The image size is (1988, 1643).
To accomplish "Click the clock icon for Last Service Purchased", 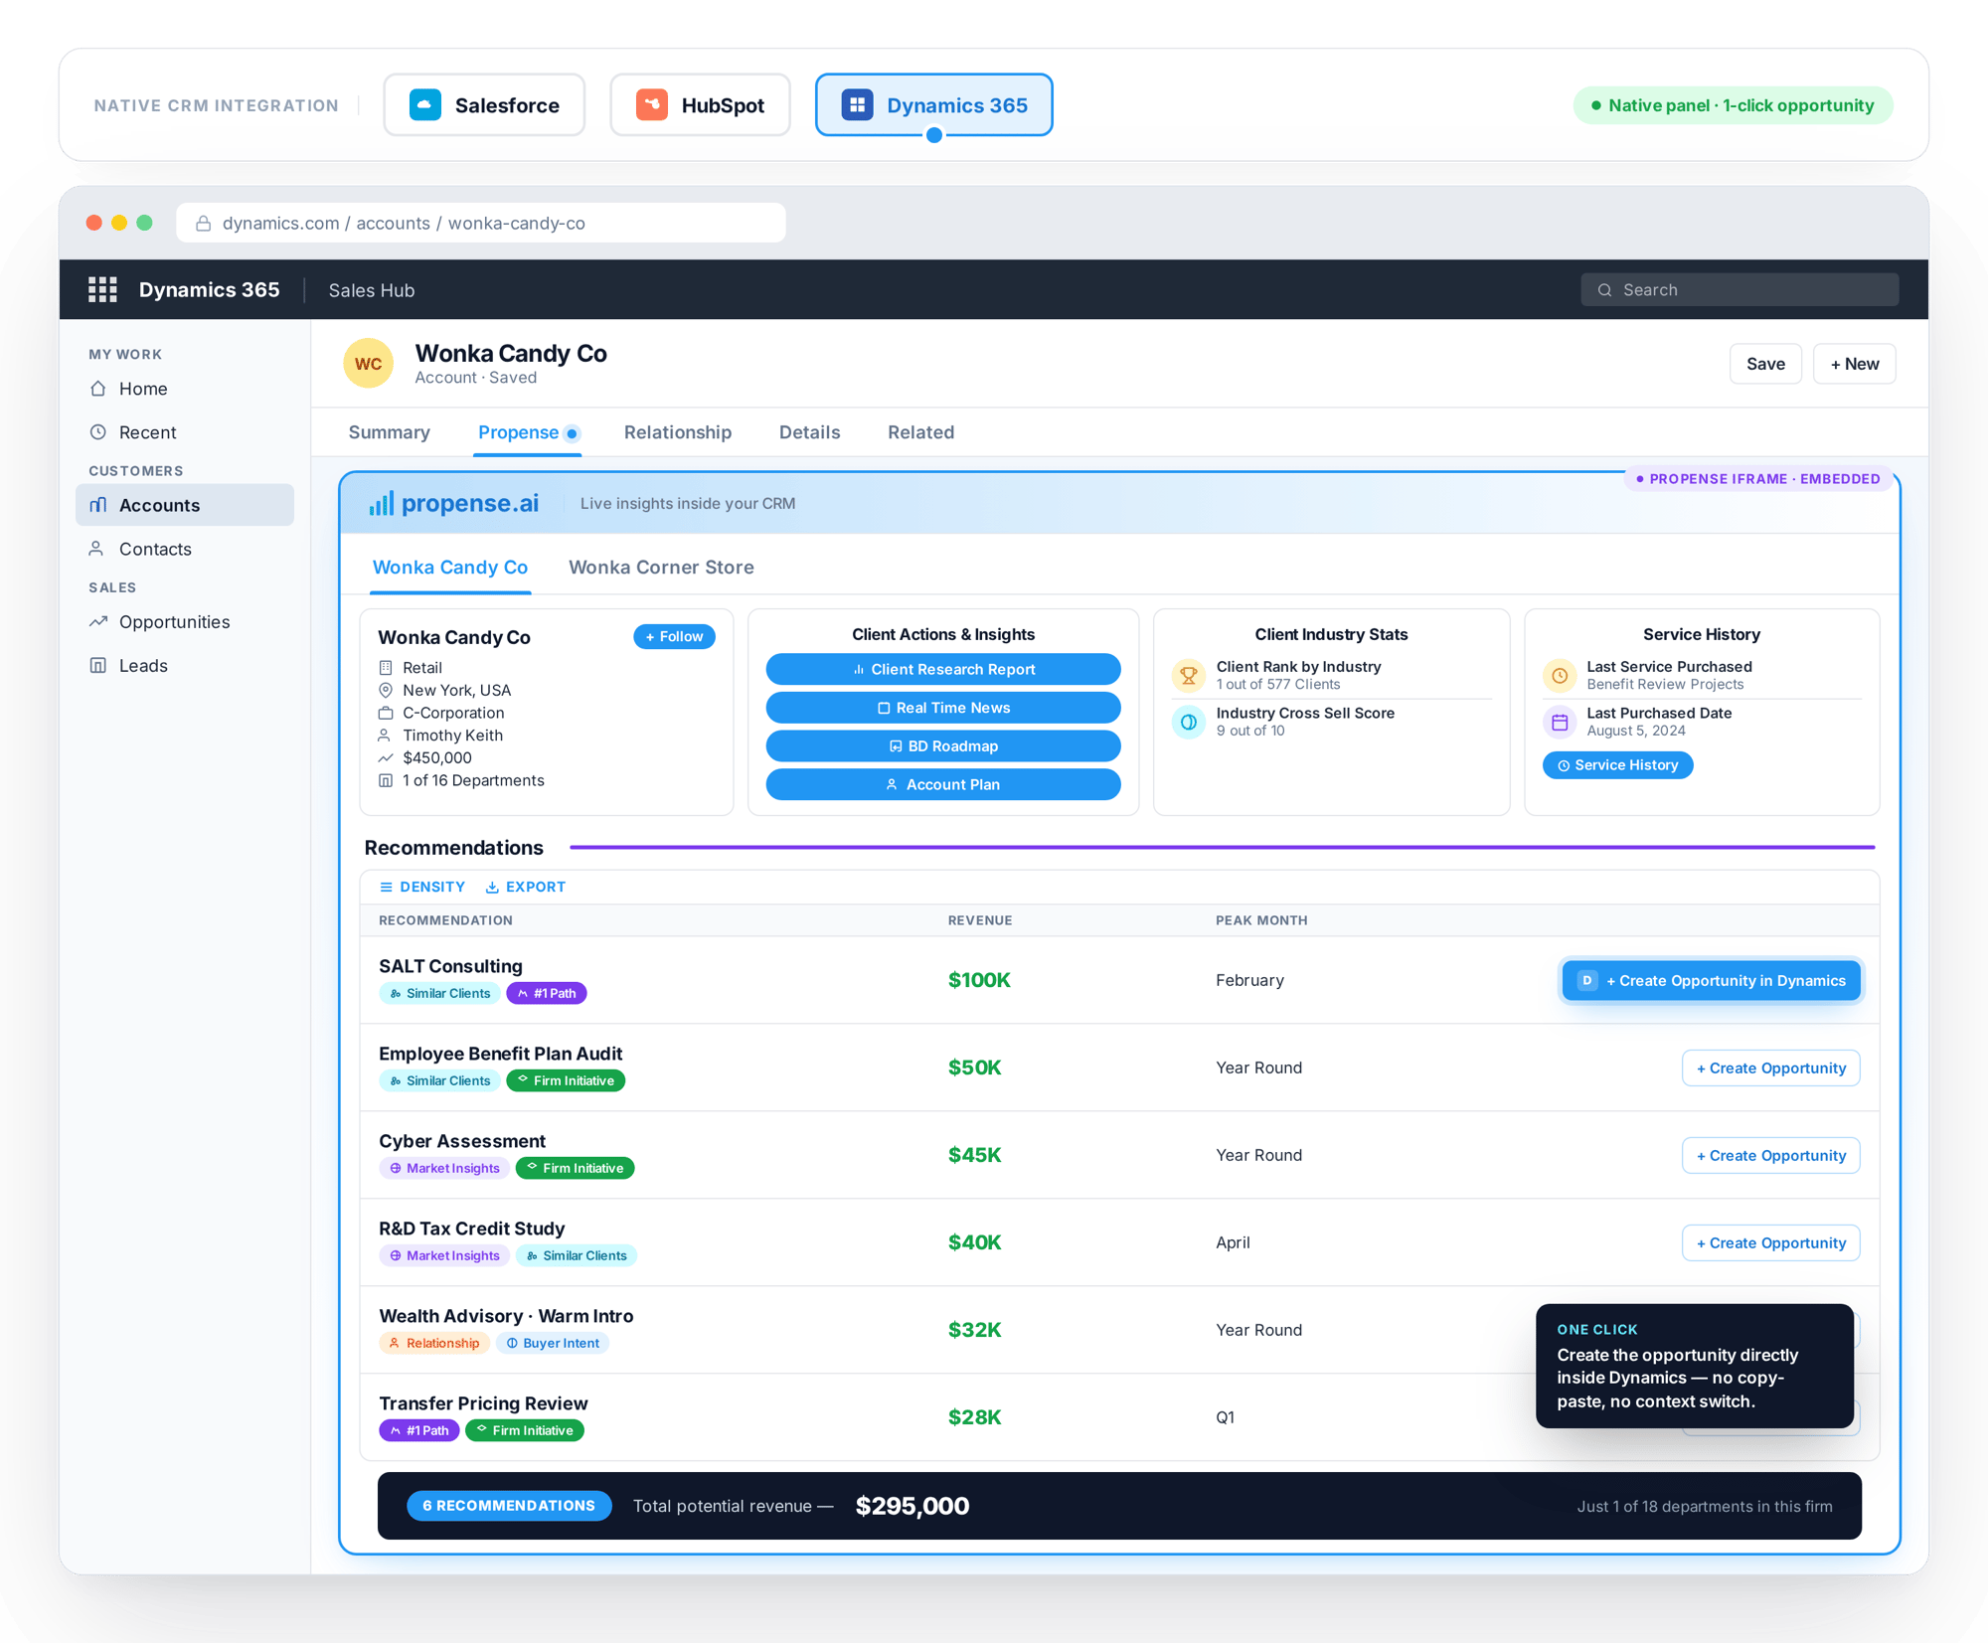I will (1560, 675).
